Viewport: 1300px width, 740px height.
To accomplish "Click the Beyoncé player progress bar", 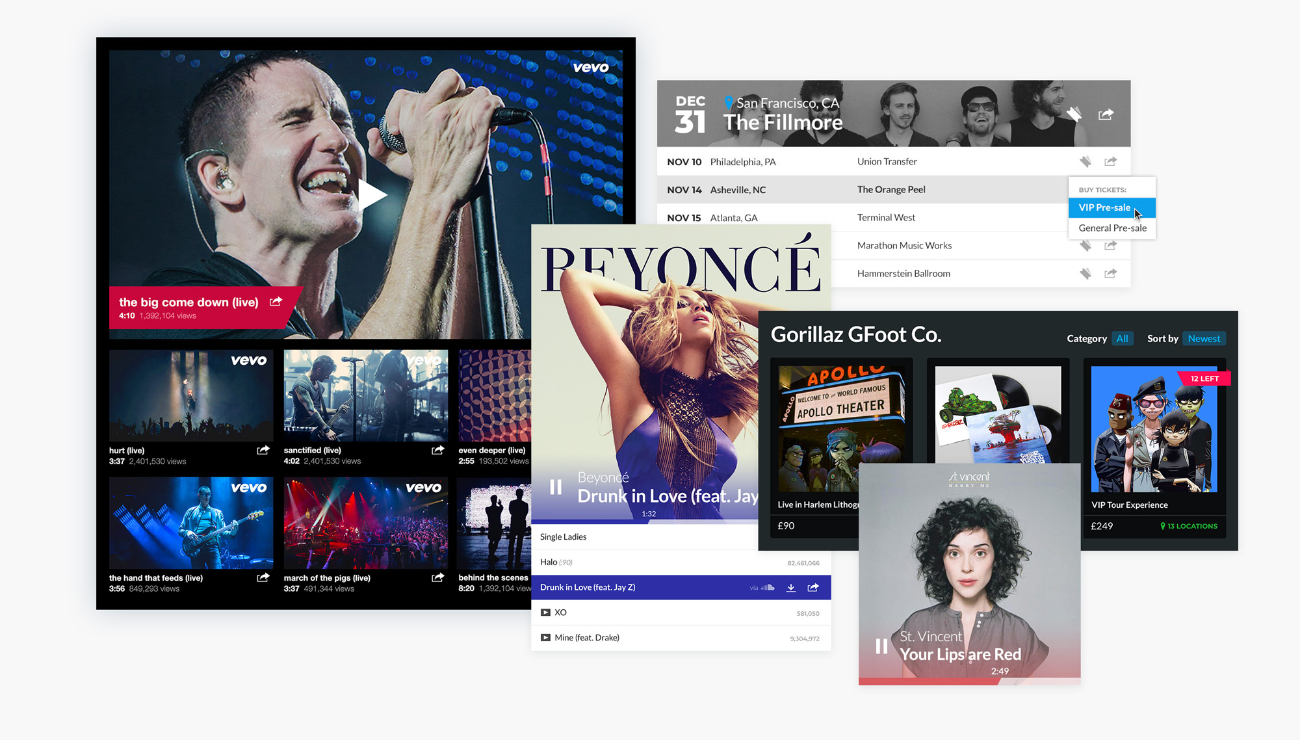I will point(645,522).
